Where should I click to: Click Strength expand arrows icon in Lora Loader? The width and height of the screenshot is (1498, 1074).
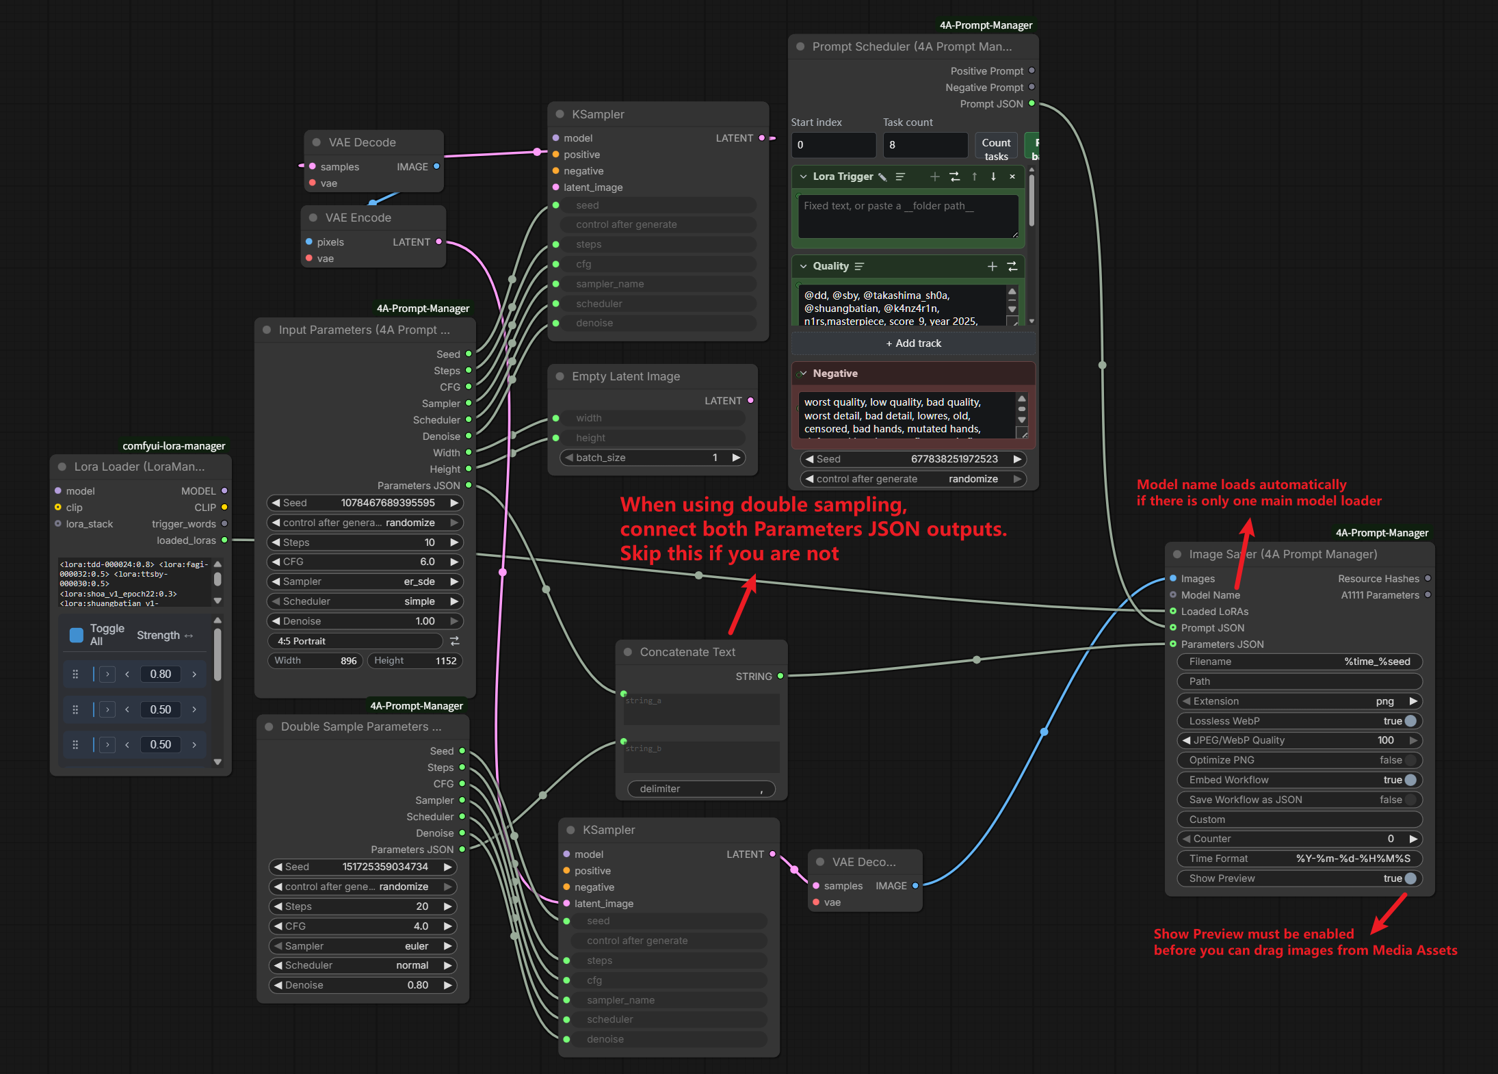189,636
